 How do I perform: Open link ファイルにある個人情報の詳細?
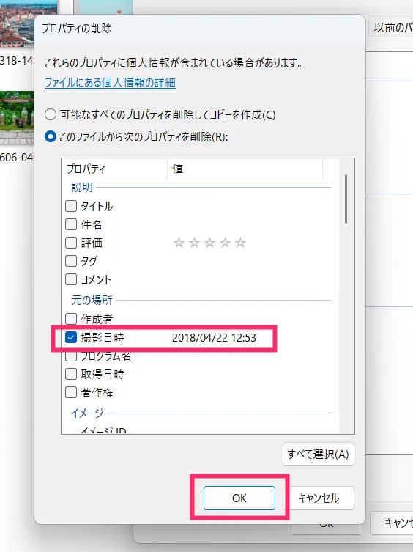[x=110, y=83]
